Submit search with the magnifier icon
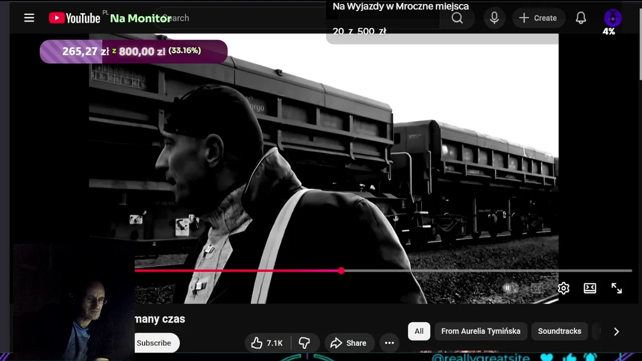642x361 pixels. (x=457, y=18)
